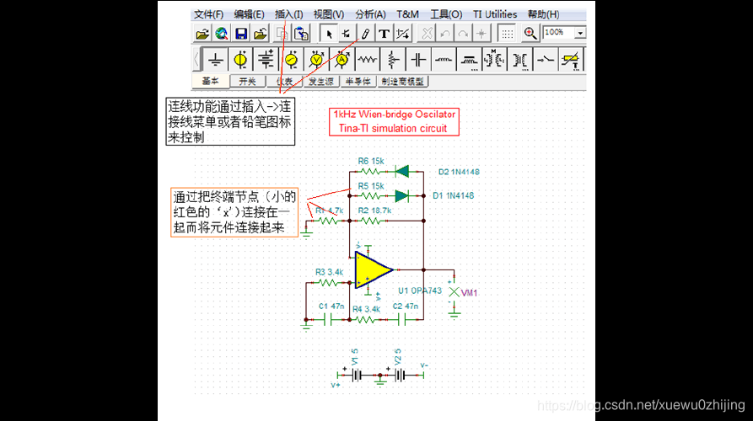Viewport: 753px width, 421px height.
Task: Switch to the 半导体 tab
Action: [x=358, y=82]
